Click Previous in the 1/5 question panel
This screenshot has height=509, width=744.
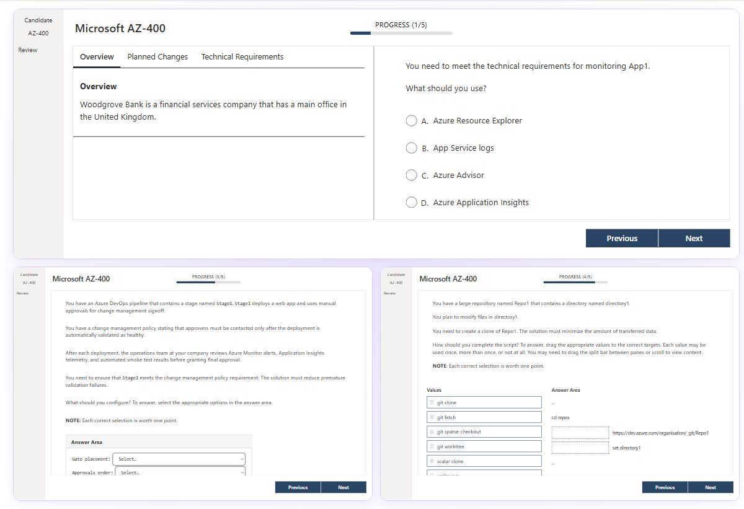[x=622, y=238]
